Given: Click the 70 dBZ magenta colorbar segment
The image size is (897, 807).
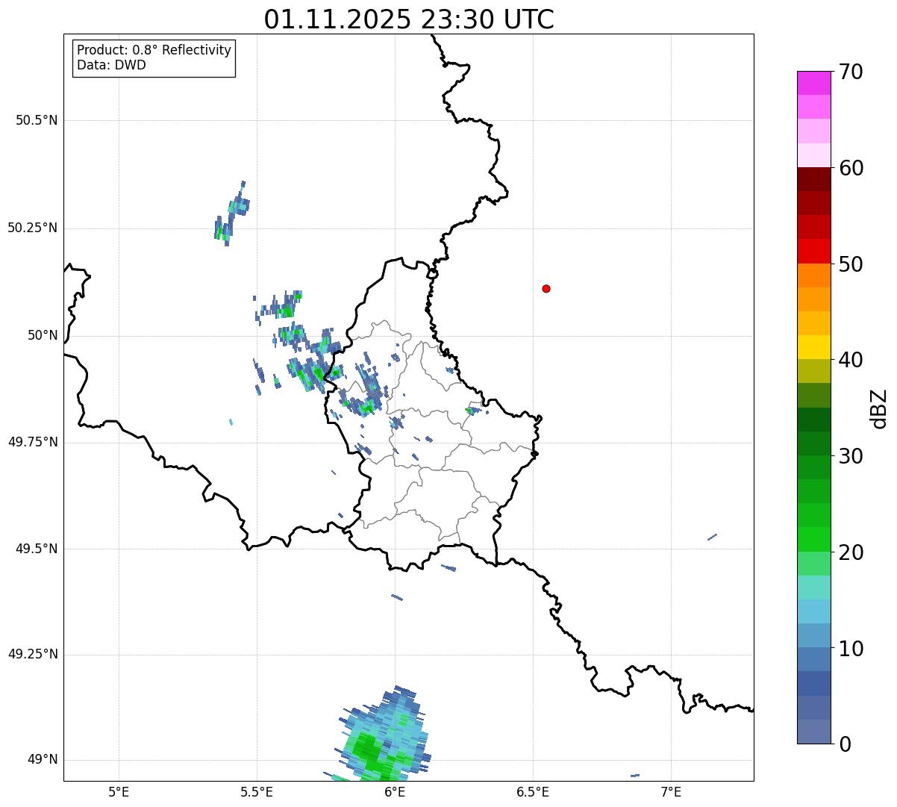Looking at the screenshot, I should point(813,83).
